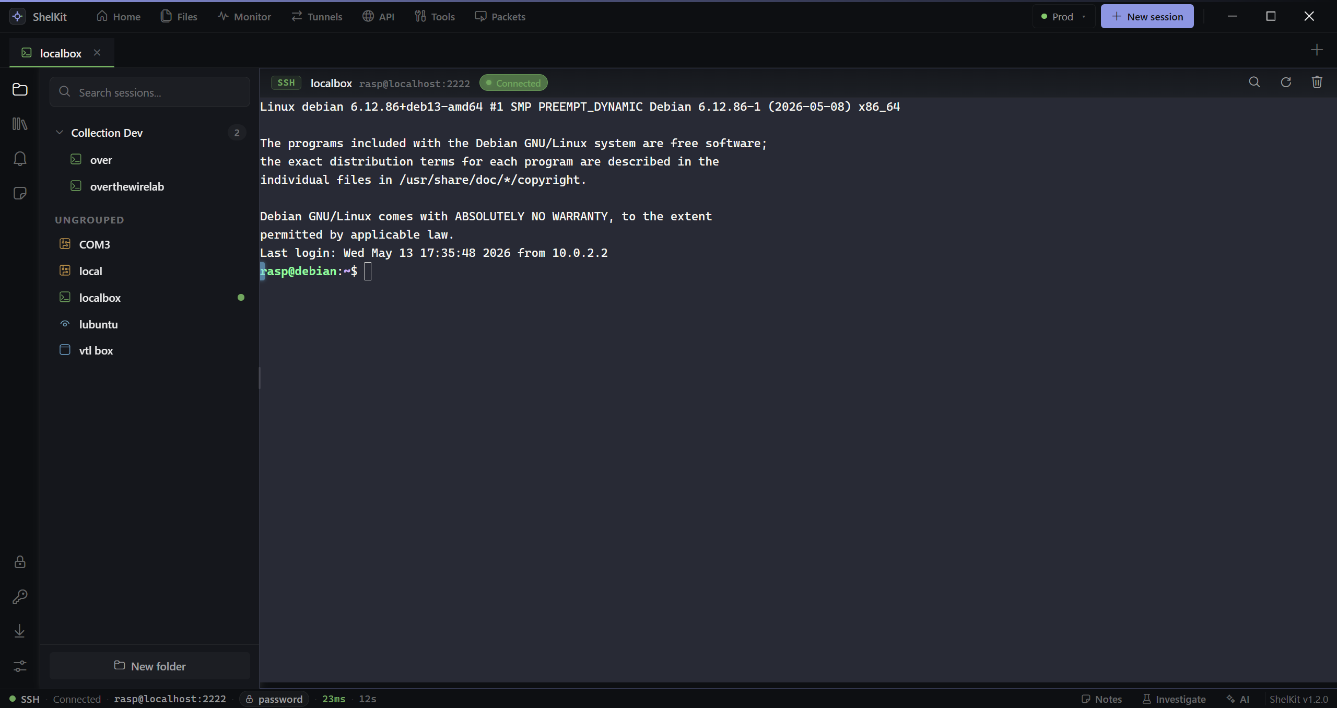Search the terminal with magnifier icon
The height and width of the screenshot is (708, 1337).
click(1254, 82)
